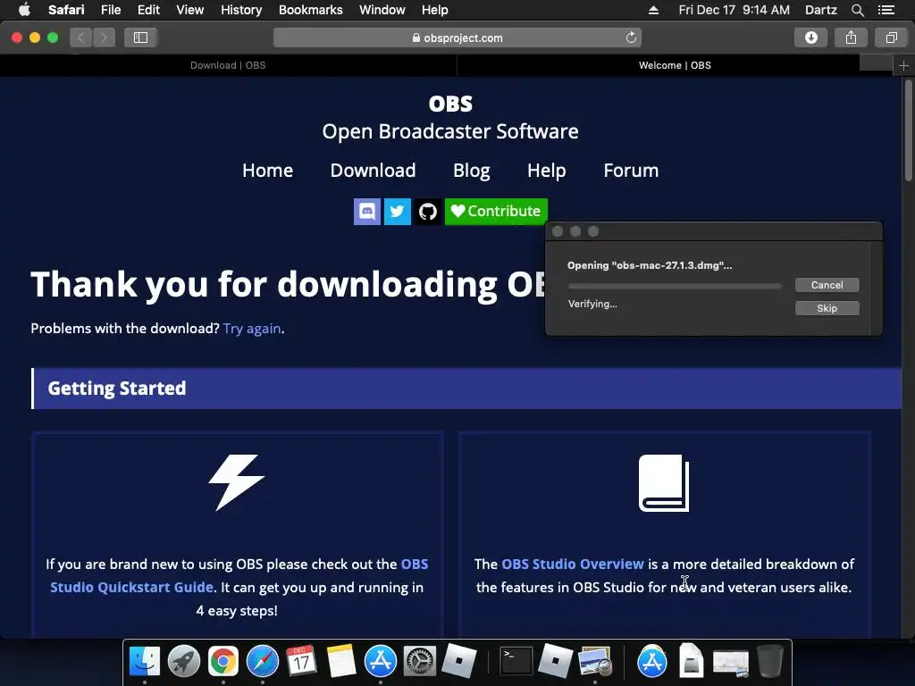
Task: Open the OBS Studio Overview link
Action: click(x=573, y=565)
